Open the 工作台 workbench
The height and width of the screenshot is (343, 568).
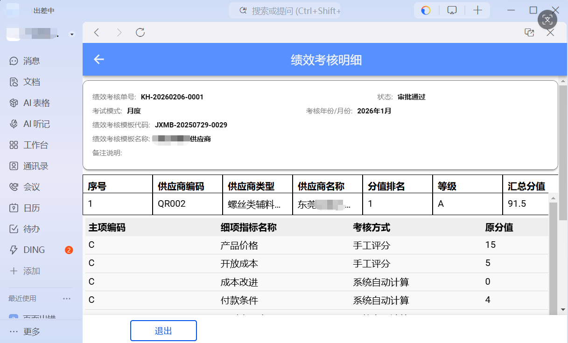pos(29,145)
